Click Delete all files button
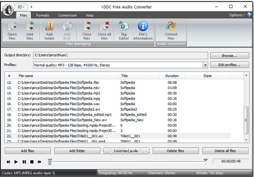This screenshot has width=254, height=177. 225,151
